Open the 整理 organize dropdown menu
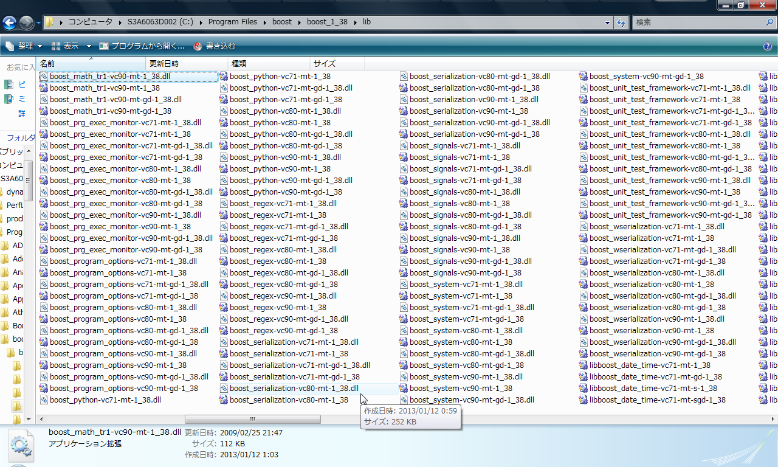Screen dimensions: 778x467 [x=24, y=46]
